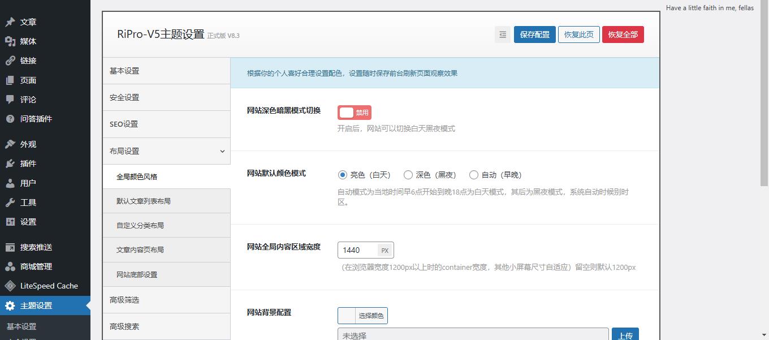Click the 保存配置 button
The image size is (769, 340).
[534, 35]
